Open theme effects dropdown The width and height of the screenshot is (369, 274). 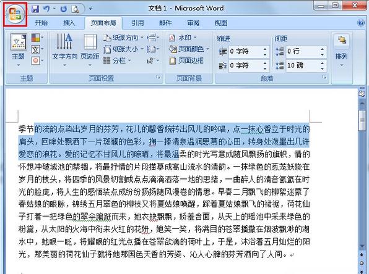point(37,60)
